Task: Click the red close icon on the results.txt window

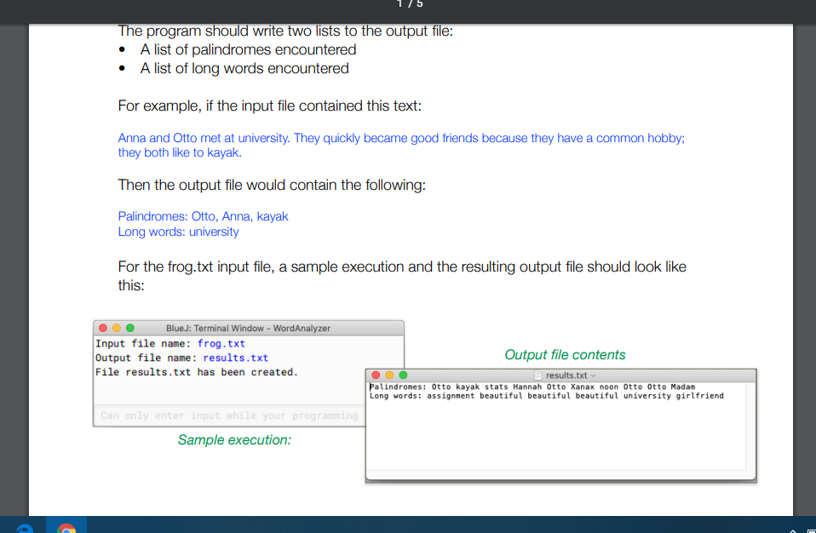Action: pyautogui.click(x=375, y=375)
